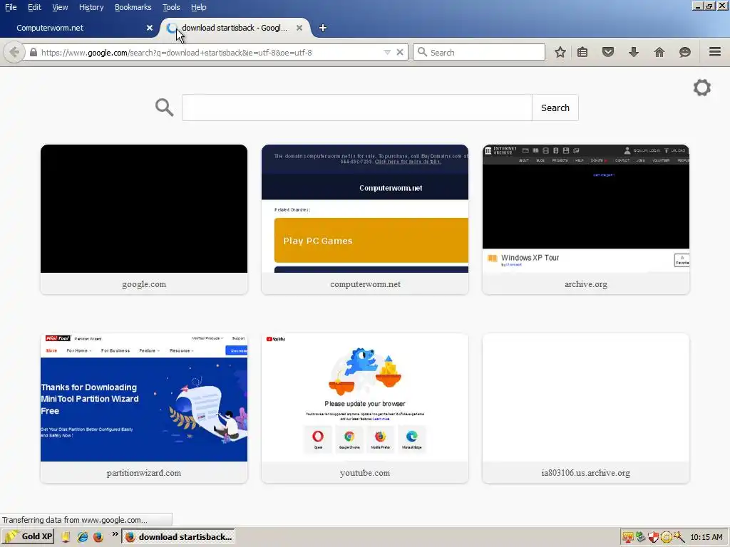Open the Edit menu
The height and width of the screenshot is (547, 730).
tap(34, 7)
